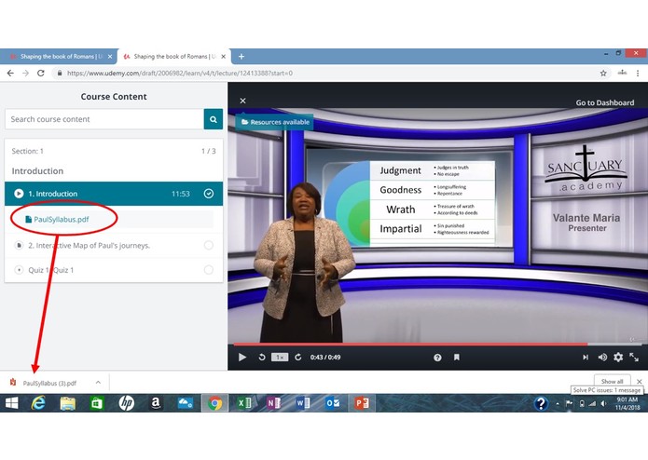Bookmark this page with star icon
The image size is (648, 460).
tap(603, 73)
